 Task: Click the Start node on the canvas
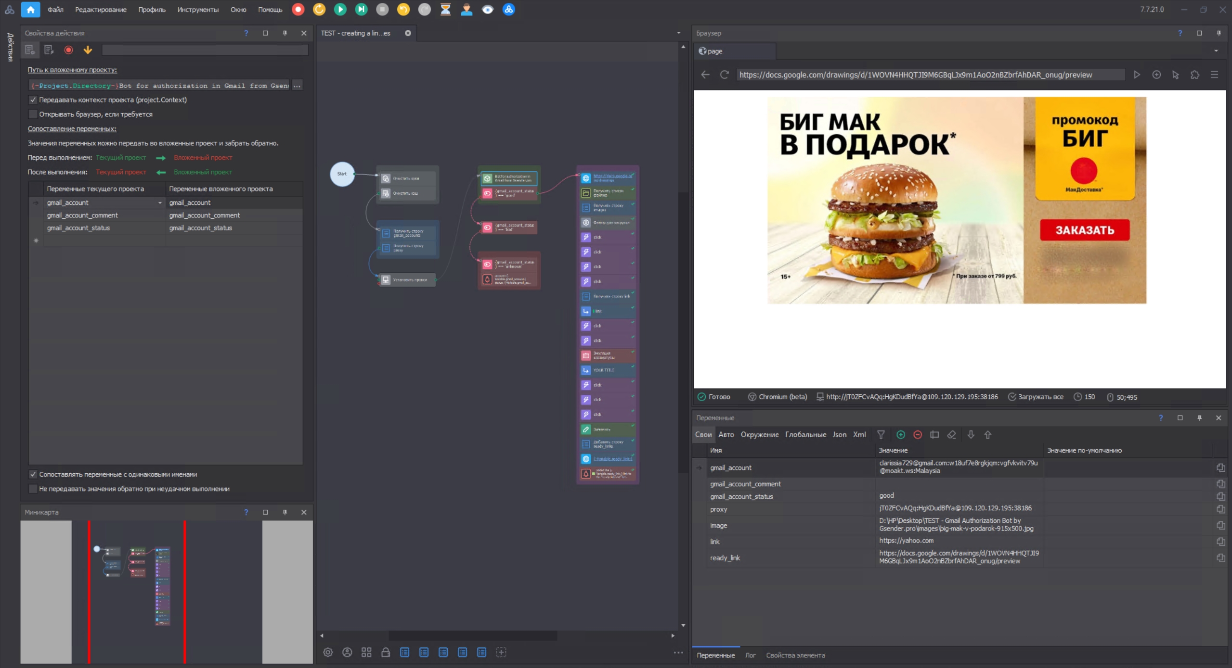[x=342, y=174]
